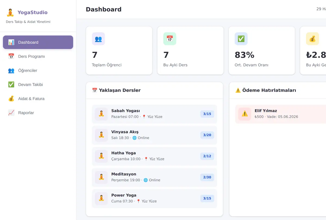The height and width of the screenshot is (220, 326).
Task: Click the Ort. Devam Oranı stat card
Action: pyautogui.click(x=262, y=50)
